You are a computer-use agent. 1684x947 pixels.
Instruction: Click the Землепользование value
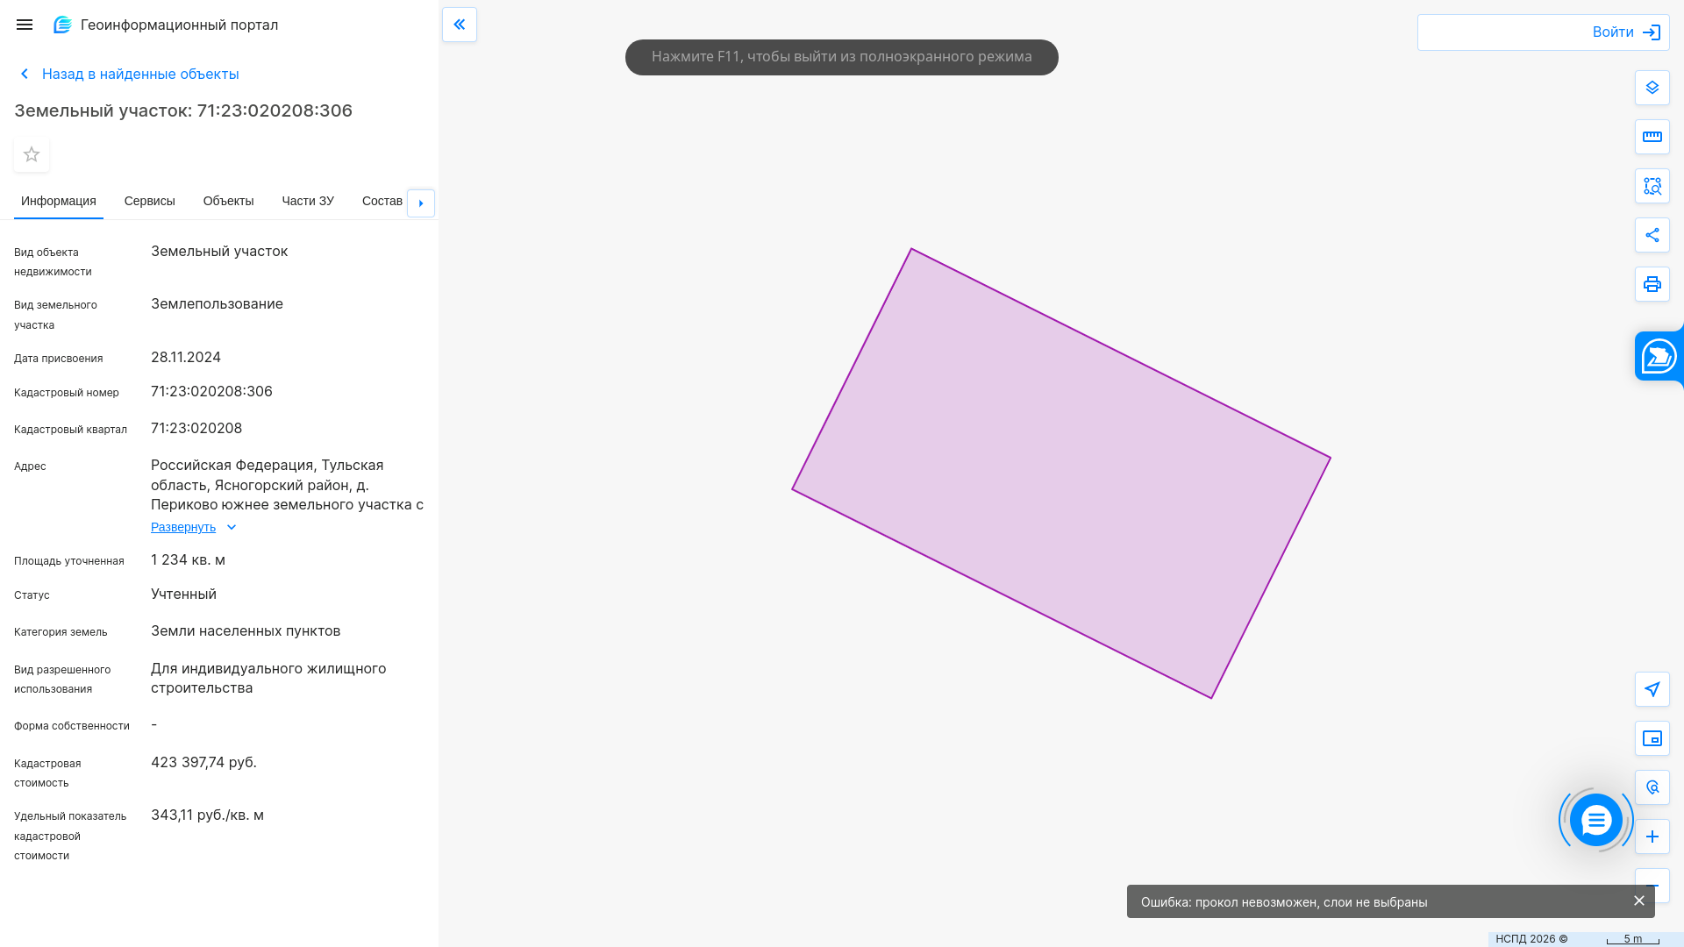click(217, 303)
